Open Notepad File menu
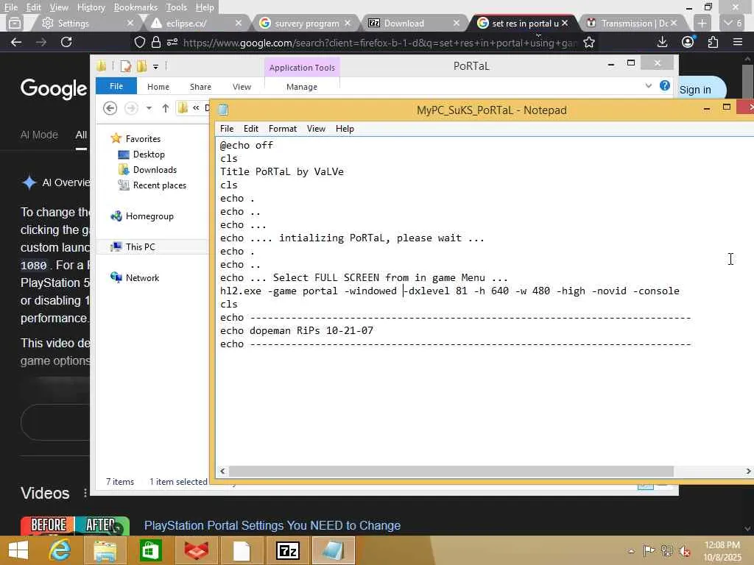 coord(227,129)
